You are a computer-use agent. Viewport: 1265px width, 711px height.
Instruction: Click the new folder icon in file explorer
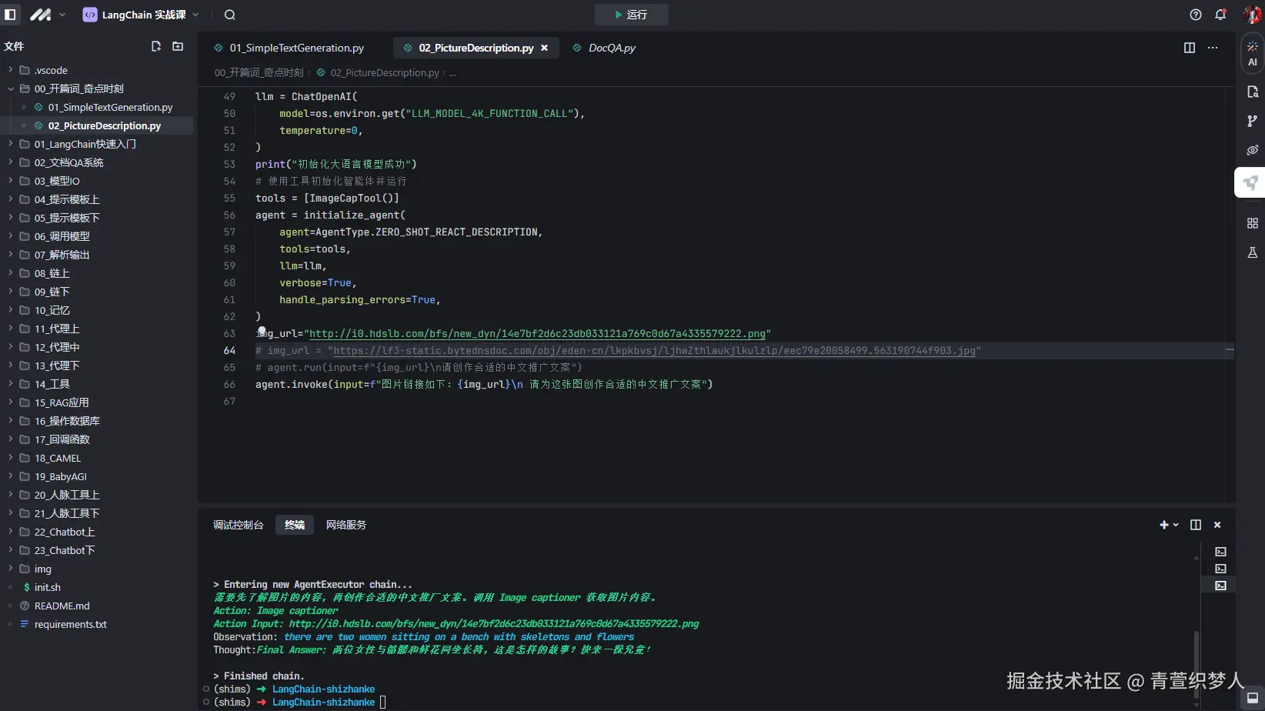[x=178, y=46]
